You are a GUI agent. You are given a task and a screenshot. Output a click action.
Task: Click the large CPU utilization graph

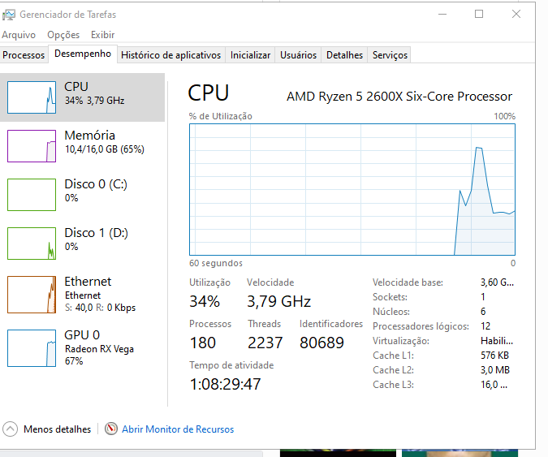pos(352,189)
